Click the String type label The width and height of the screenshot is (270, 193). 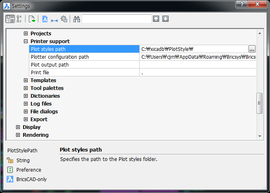point(23,160)
